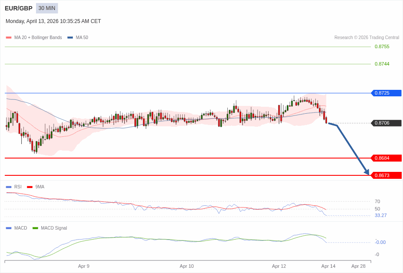The width and height of the screenshot is (403, 273).
Task: Open the Trading Central research credit
Action: click(367, 38)
